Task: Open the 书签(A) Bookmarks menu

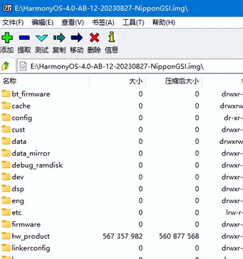Action: tap(103, 23)
